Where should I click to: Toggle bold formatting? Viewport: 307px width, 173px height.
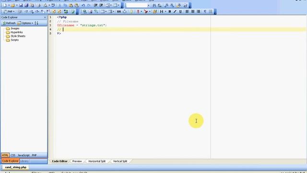169,12
